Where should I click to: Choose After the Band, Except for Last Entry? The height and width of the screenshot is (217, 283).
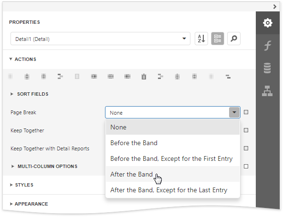[x=173, y=190]
